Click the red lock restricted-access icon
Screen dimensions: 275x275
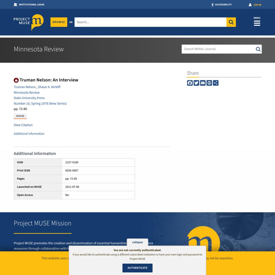(x=16, y=80)
